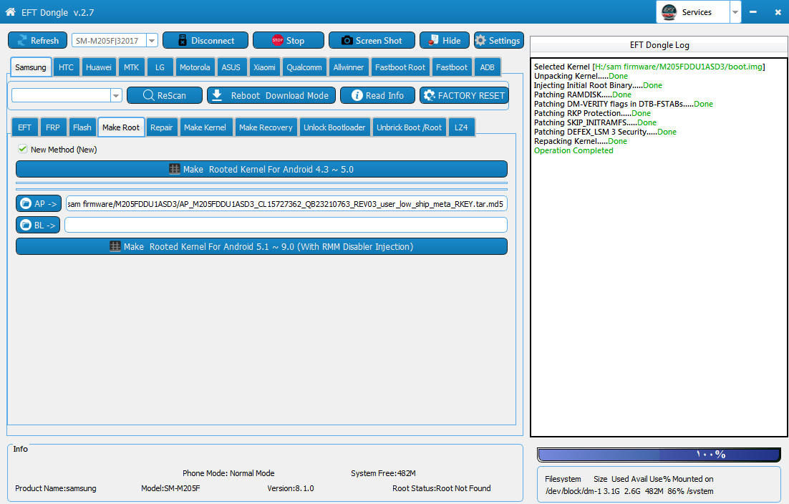Click the BL file path field
The image size is (789, 504).
pyautogui.click(x=286, y=225)
